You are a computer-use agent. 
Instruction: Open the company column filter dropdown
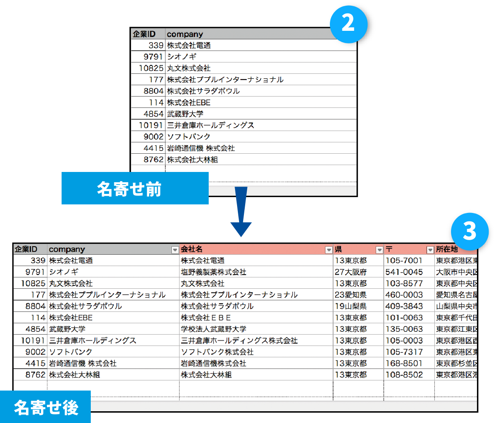pos(175,250)
